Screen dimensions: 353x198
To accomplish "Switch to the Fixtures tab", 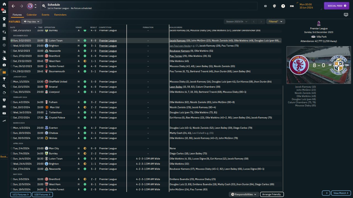I will coord(17,15).
